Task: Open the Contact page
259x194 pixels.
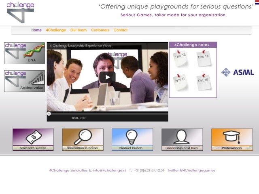Action: [x=120, y=30]
